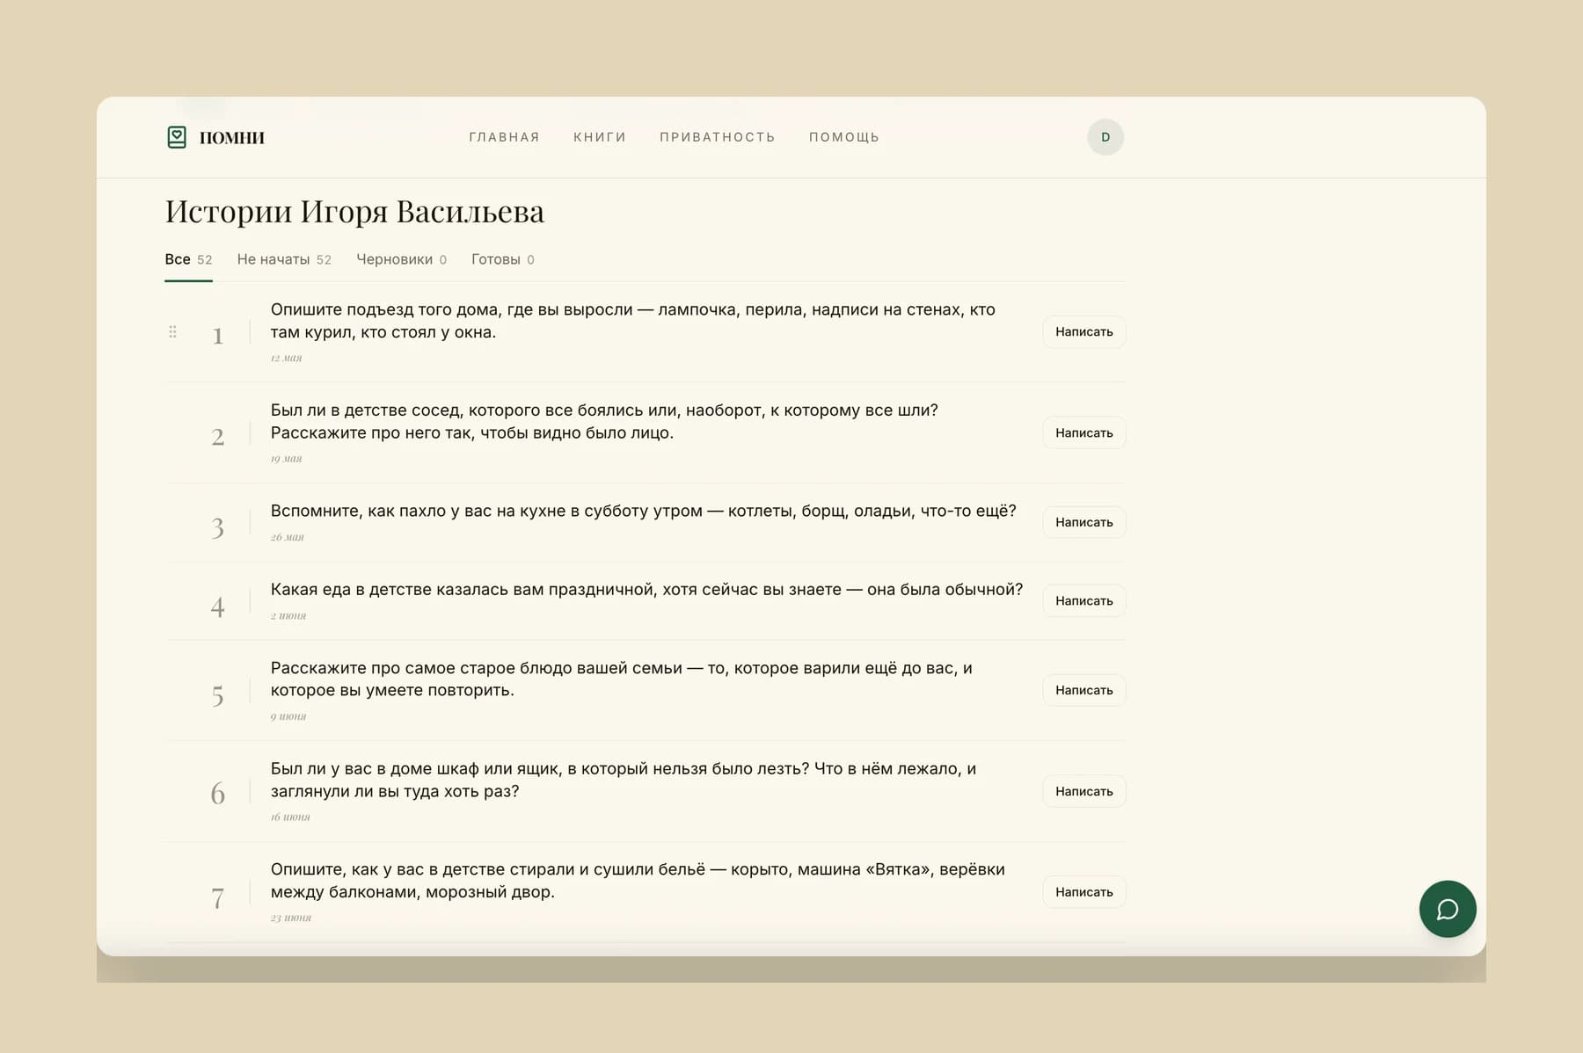Screen dimensions: 1583x1053
Task: Grab the drag handle beside story 1
Action: tap(172, 331)
